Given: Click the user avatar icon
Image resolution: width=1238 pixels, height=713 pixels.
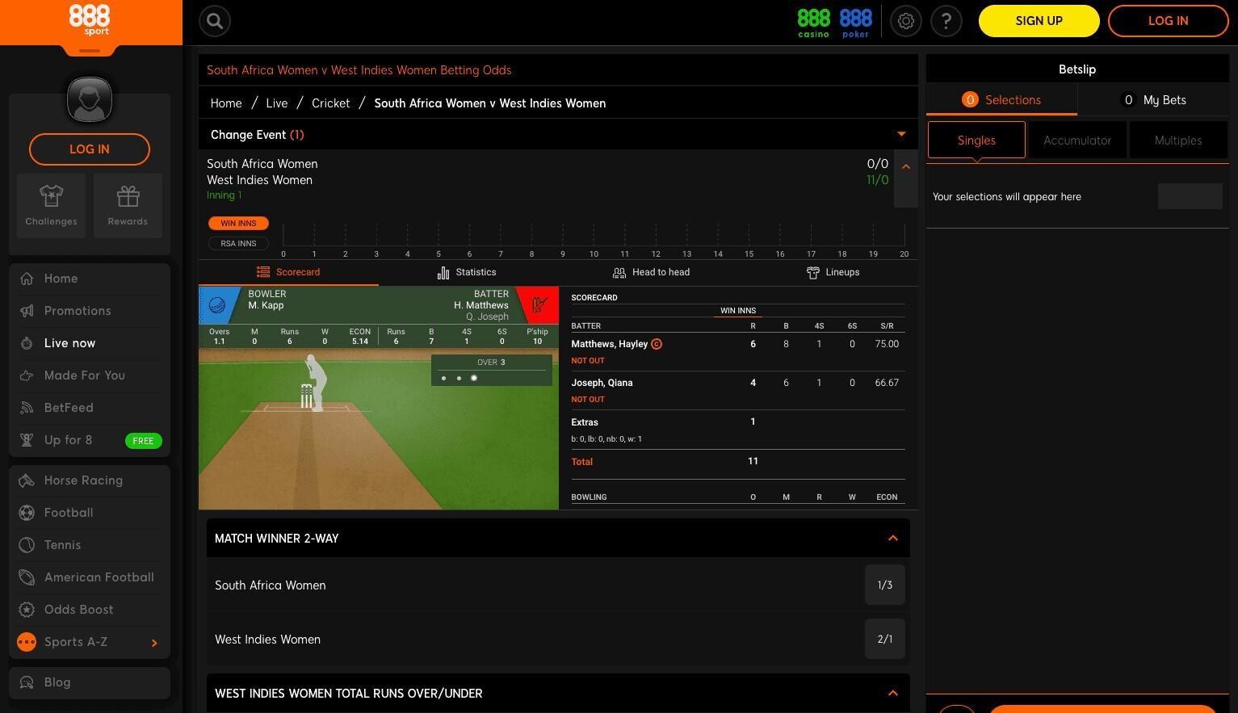Looking at the screenshot, I should click(90, 99).
